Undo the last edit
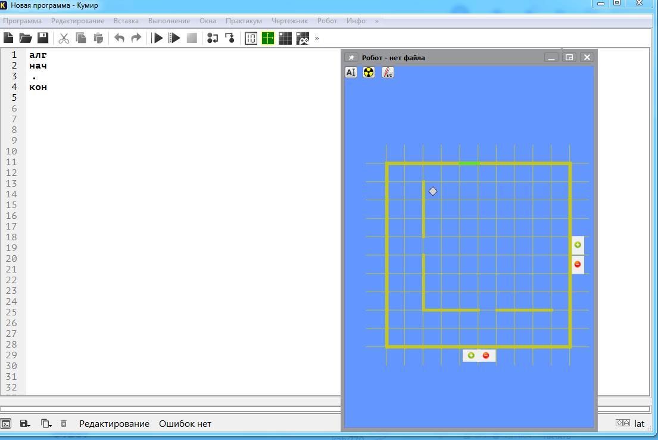The width and height of the screenshot is (658, 440). [x=119, y=38]
